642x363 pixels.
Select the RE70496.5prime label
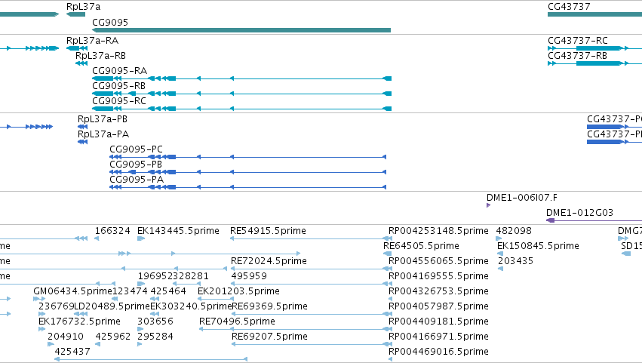pyautogui.click(x=237, y=321)
